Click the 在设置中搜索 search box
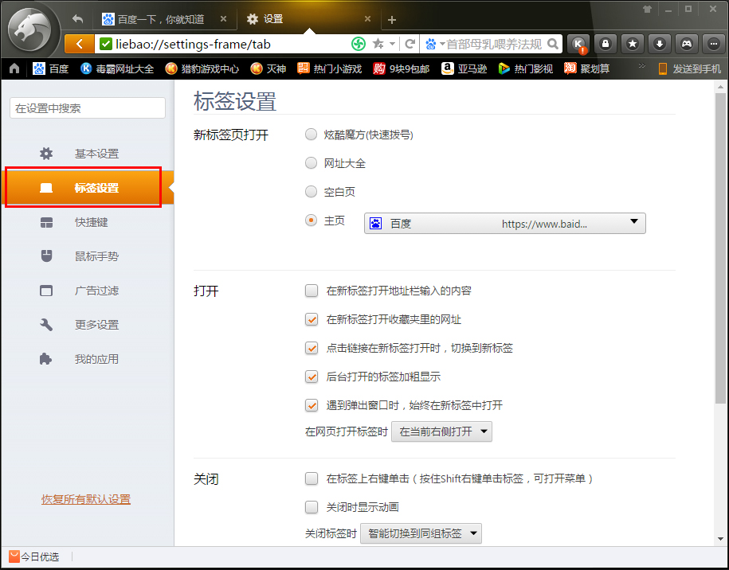 pos(86,107)
